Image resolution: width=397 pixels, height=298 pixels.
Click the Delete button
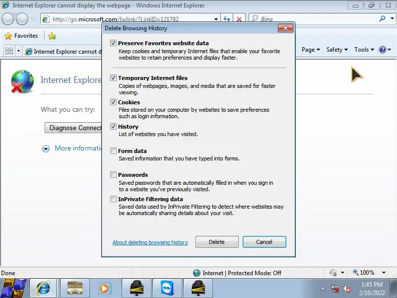coord(217,242)
